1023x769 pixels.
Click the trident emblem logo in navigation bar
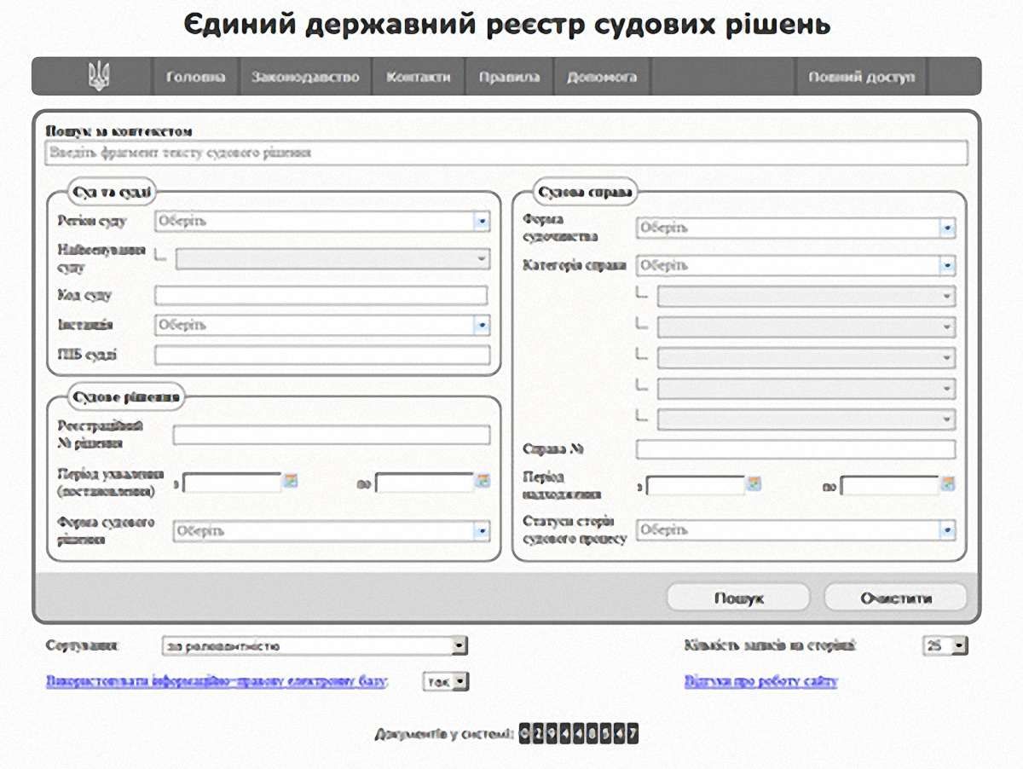point(99,77)
